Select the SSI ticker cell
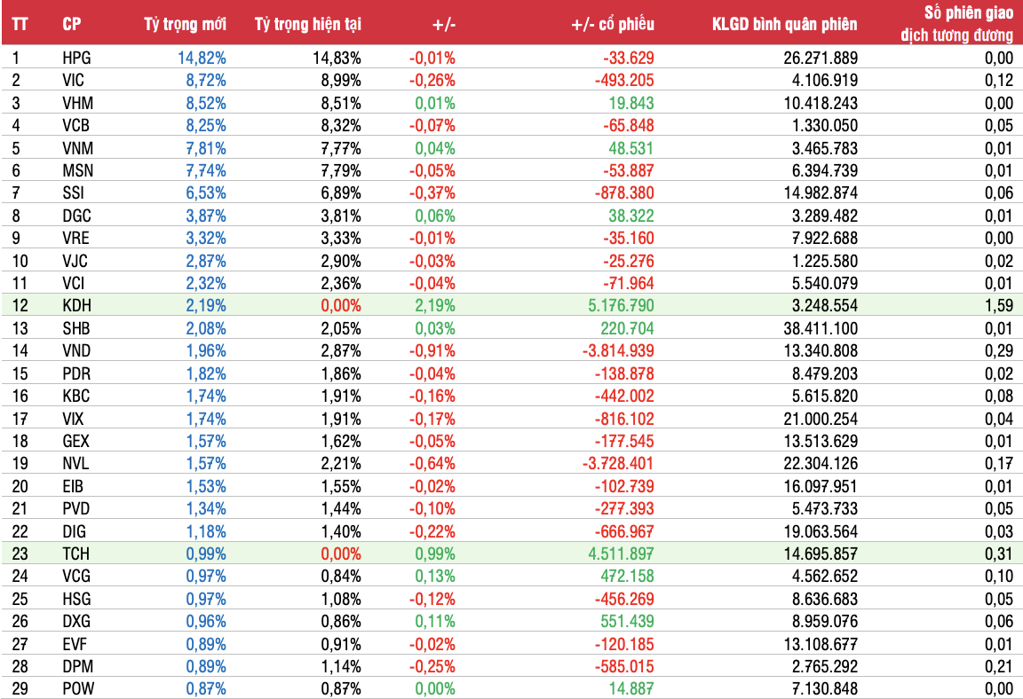Screen dimensions: 1023x699 point(73,192)
